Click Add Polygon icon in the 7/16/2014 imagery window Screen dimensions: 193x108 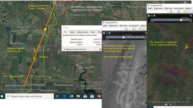pyautogui.click(x=144, y=29)
